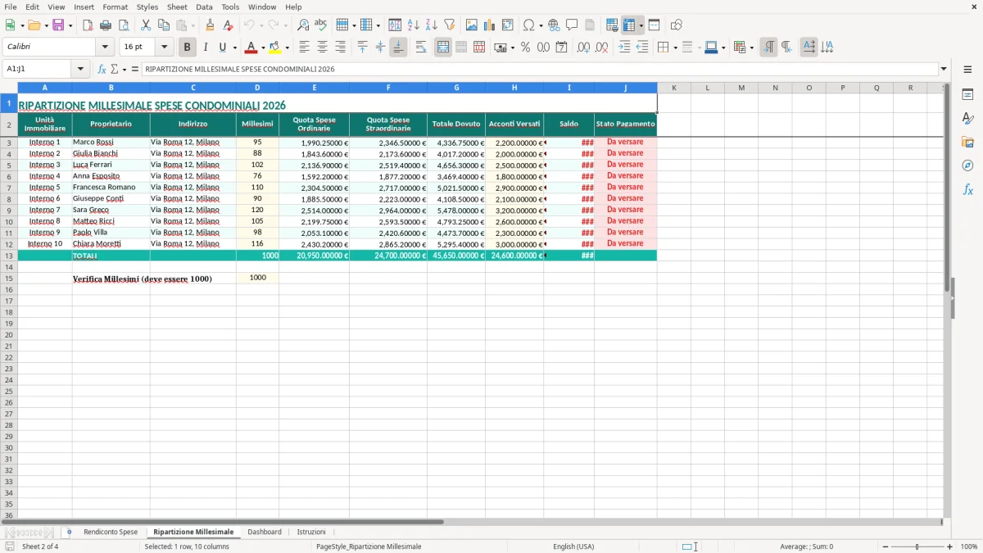Toggle Wrap Text
The image size is (983, 553).
[x=420, y=47]
